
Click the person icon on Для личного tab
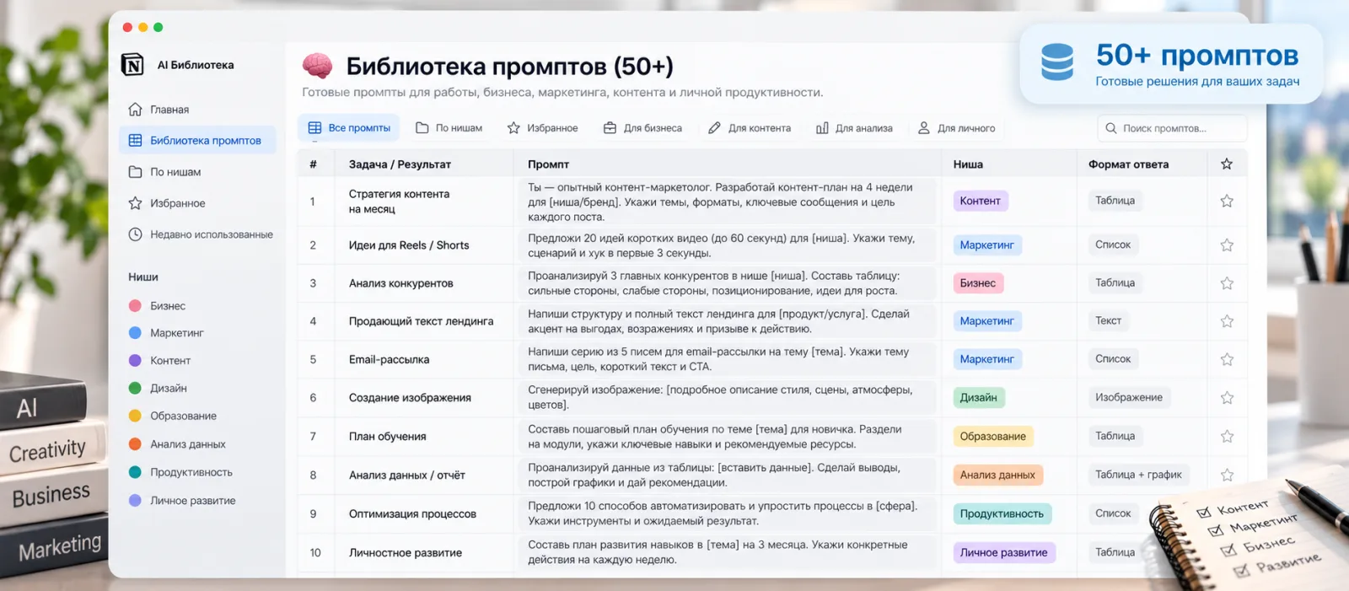[x=924, y=128]
